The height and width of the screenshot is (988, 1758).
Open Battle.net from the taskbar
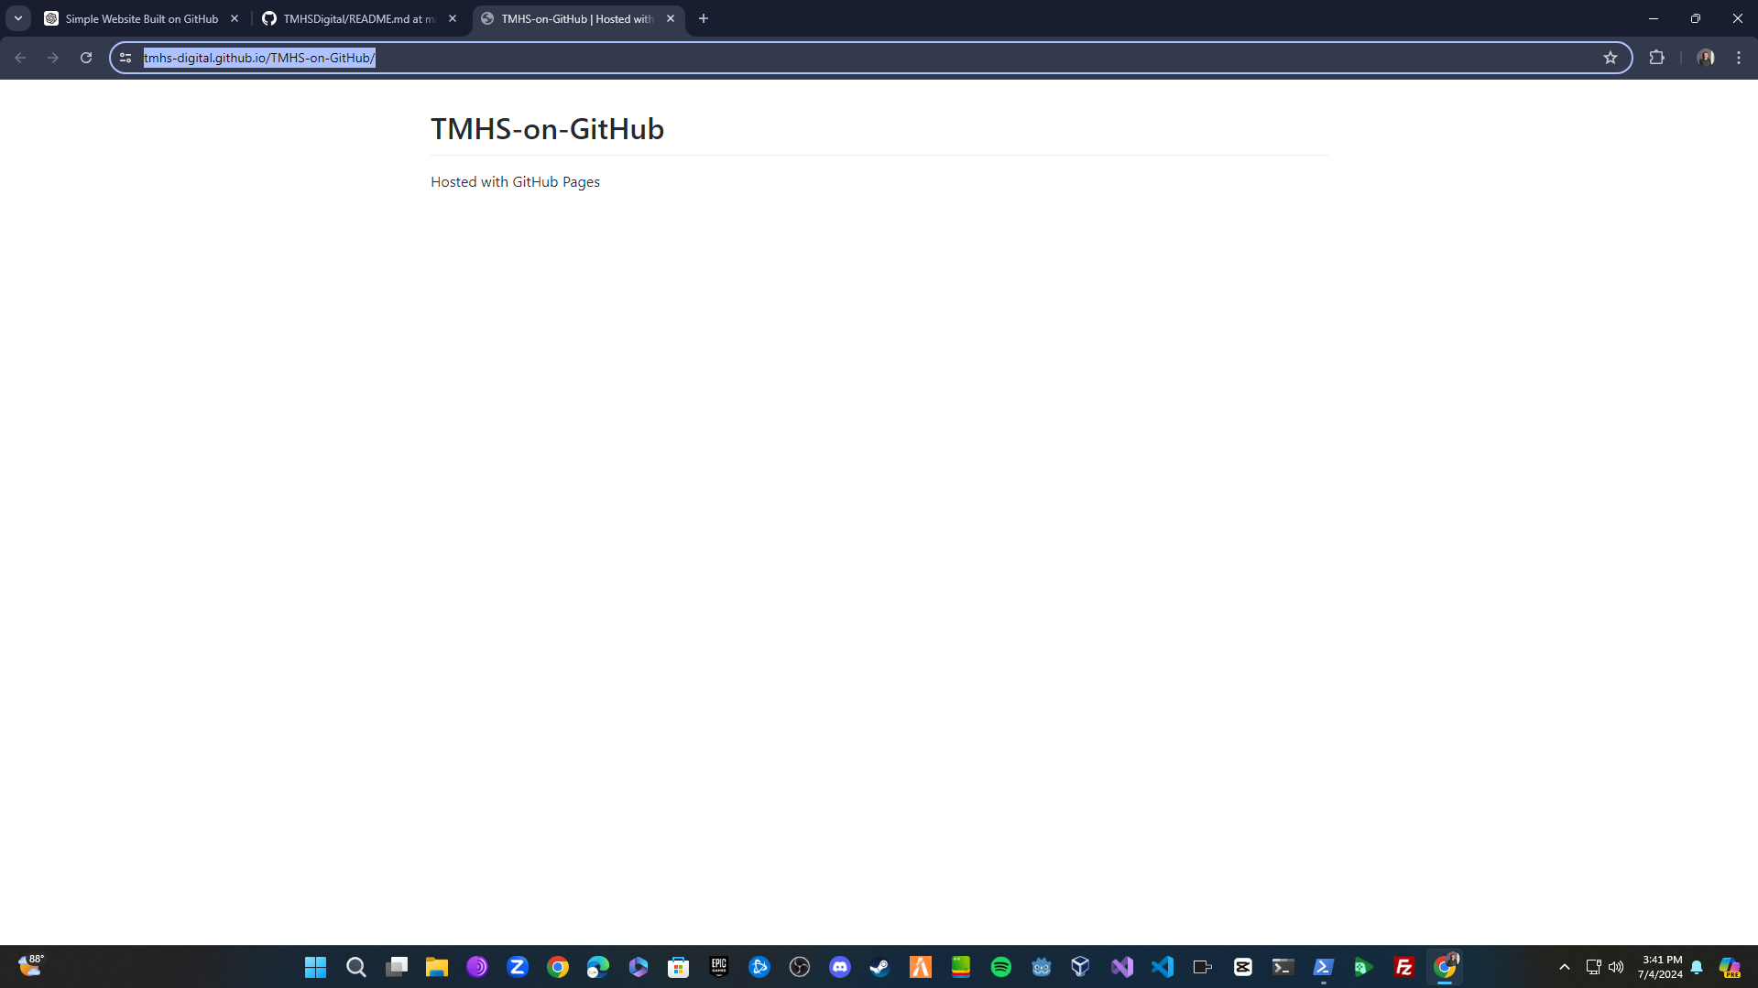pyautogui.click(x=759, y=967)
